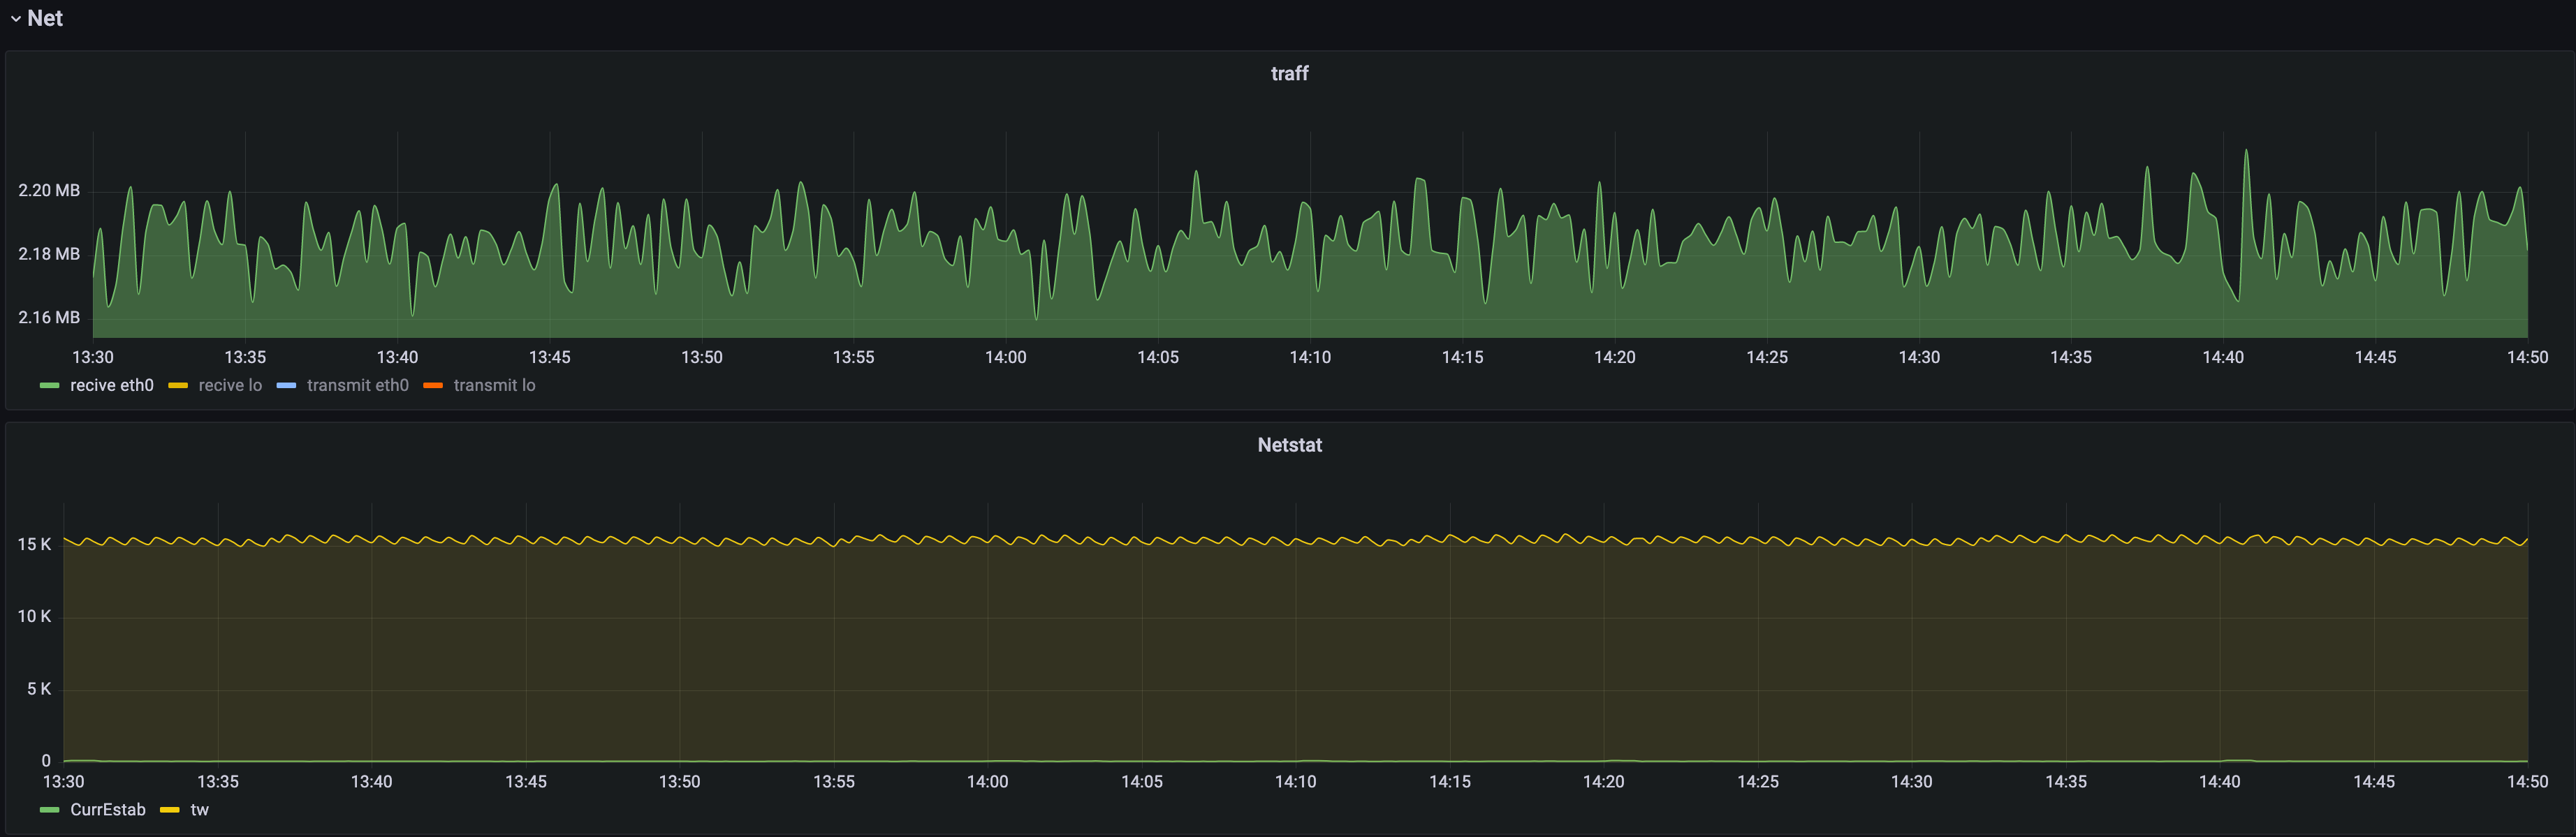
Task: Toggle the transmit lo legend series
Action: pyautogui.click(x=494, y=385)
